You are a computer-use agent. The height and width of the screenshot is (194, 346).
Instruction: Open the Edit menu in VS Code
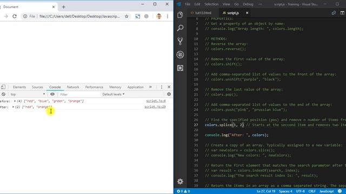pyautogui.click(x=197, y=4)
